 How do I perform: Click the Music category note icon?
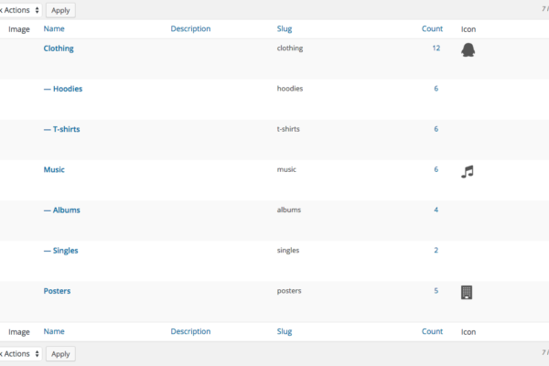click(x=468, y=172)
